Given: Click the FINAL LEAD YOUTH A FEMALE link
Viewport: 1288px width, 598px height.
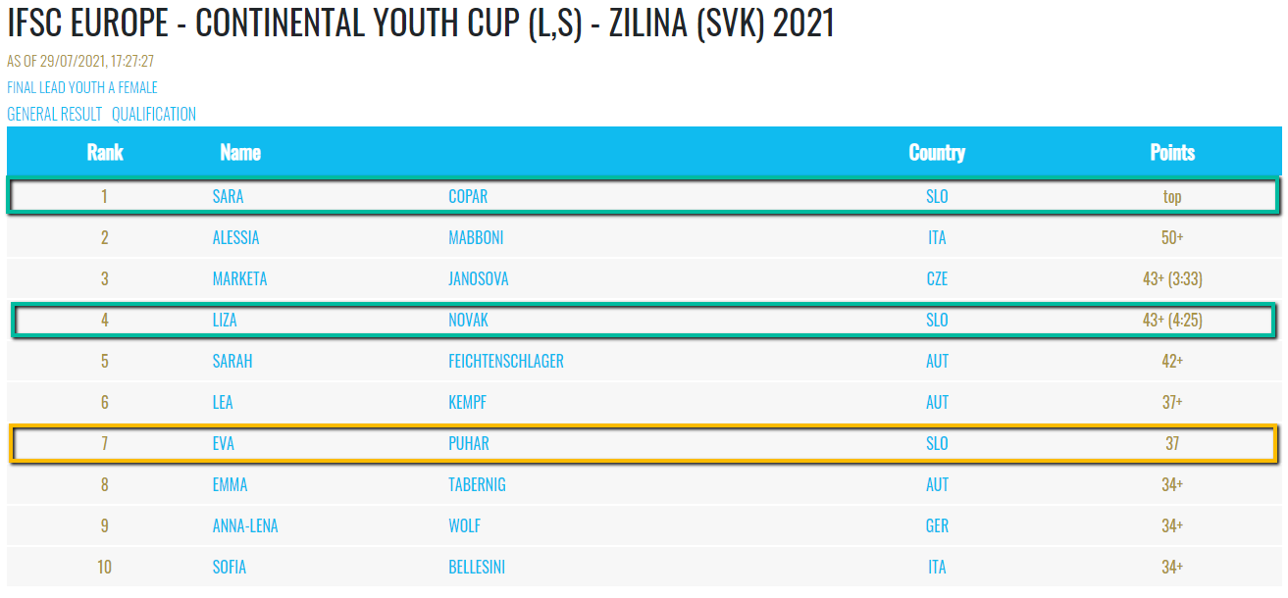Looking at the screenshot, I should point(82,87).
